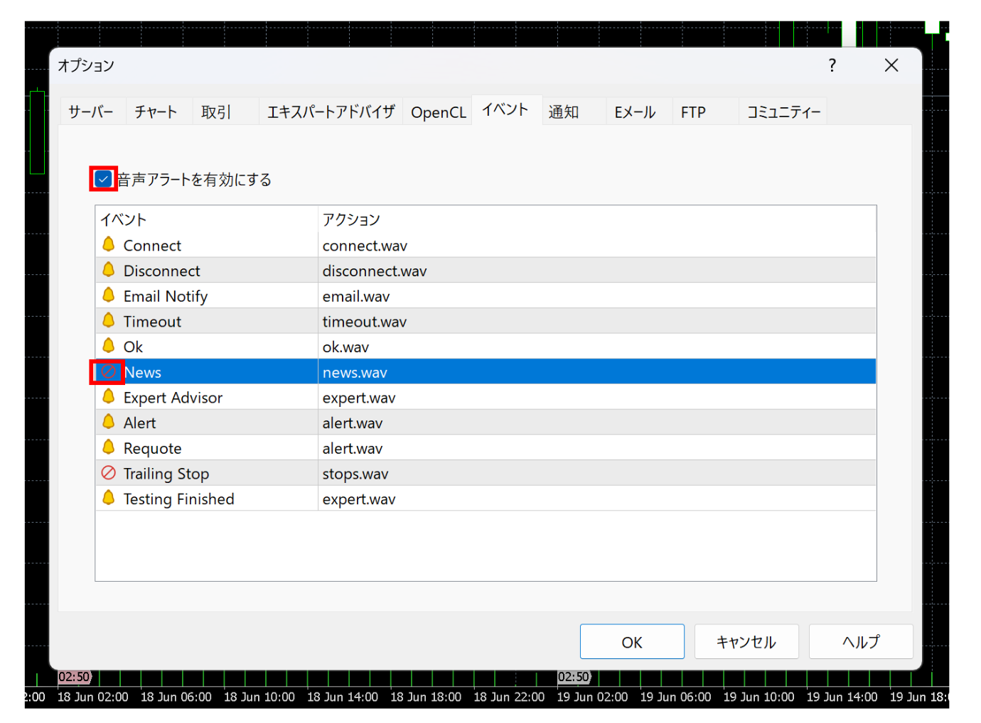Viewport: 981px width, 723px height.
Task: Re-enable the muted News event sound
Action: point(108,371)
